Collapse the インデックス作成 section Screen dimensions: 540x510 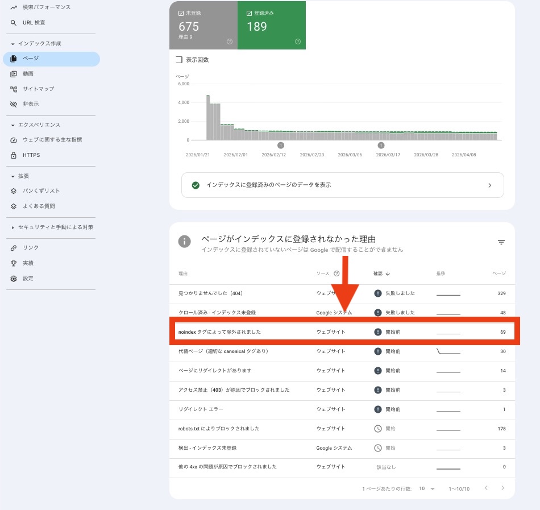point(11,43)
